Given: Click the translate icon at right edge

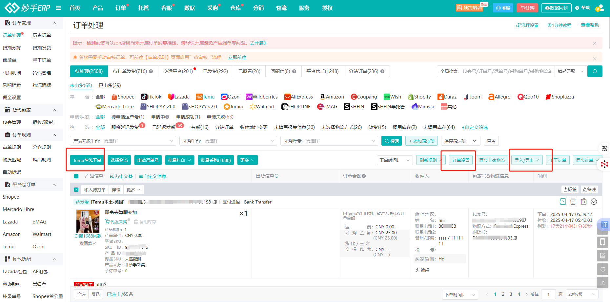Looking at the screenshot, I should [x=604, y=149].
